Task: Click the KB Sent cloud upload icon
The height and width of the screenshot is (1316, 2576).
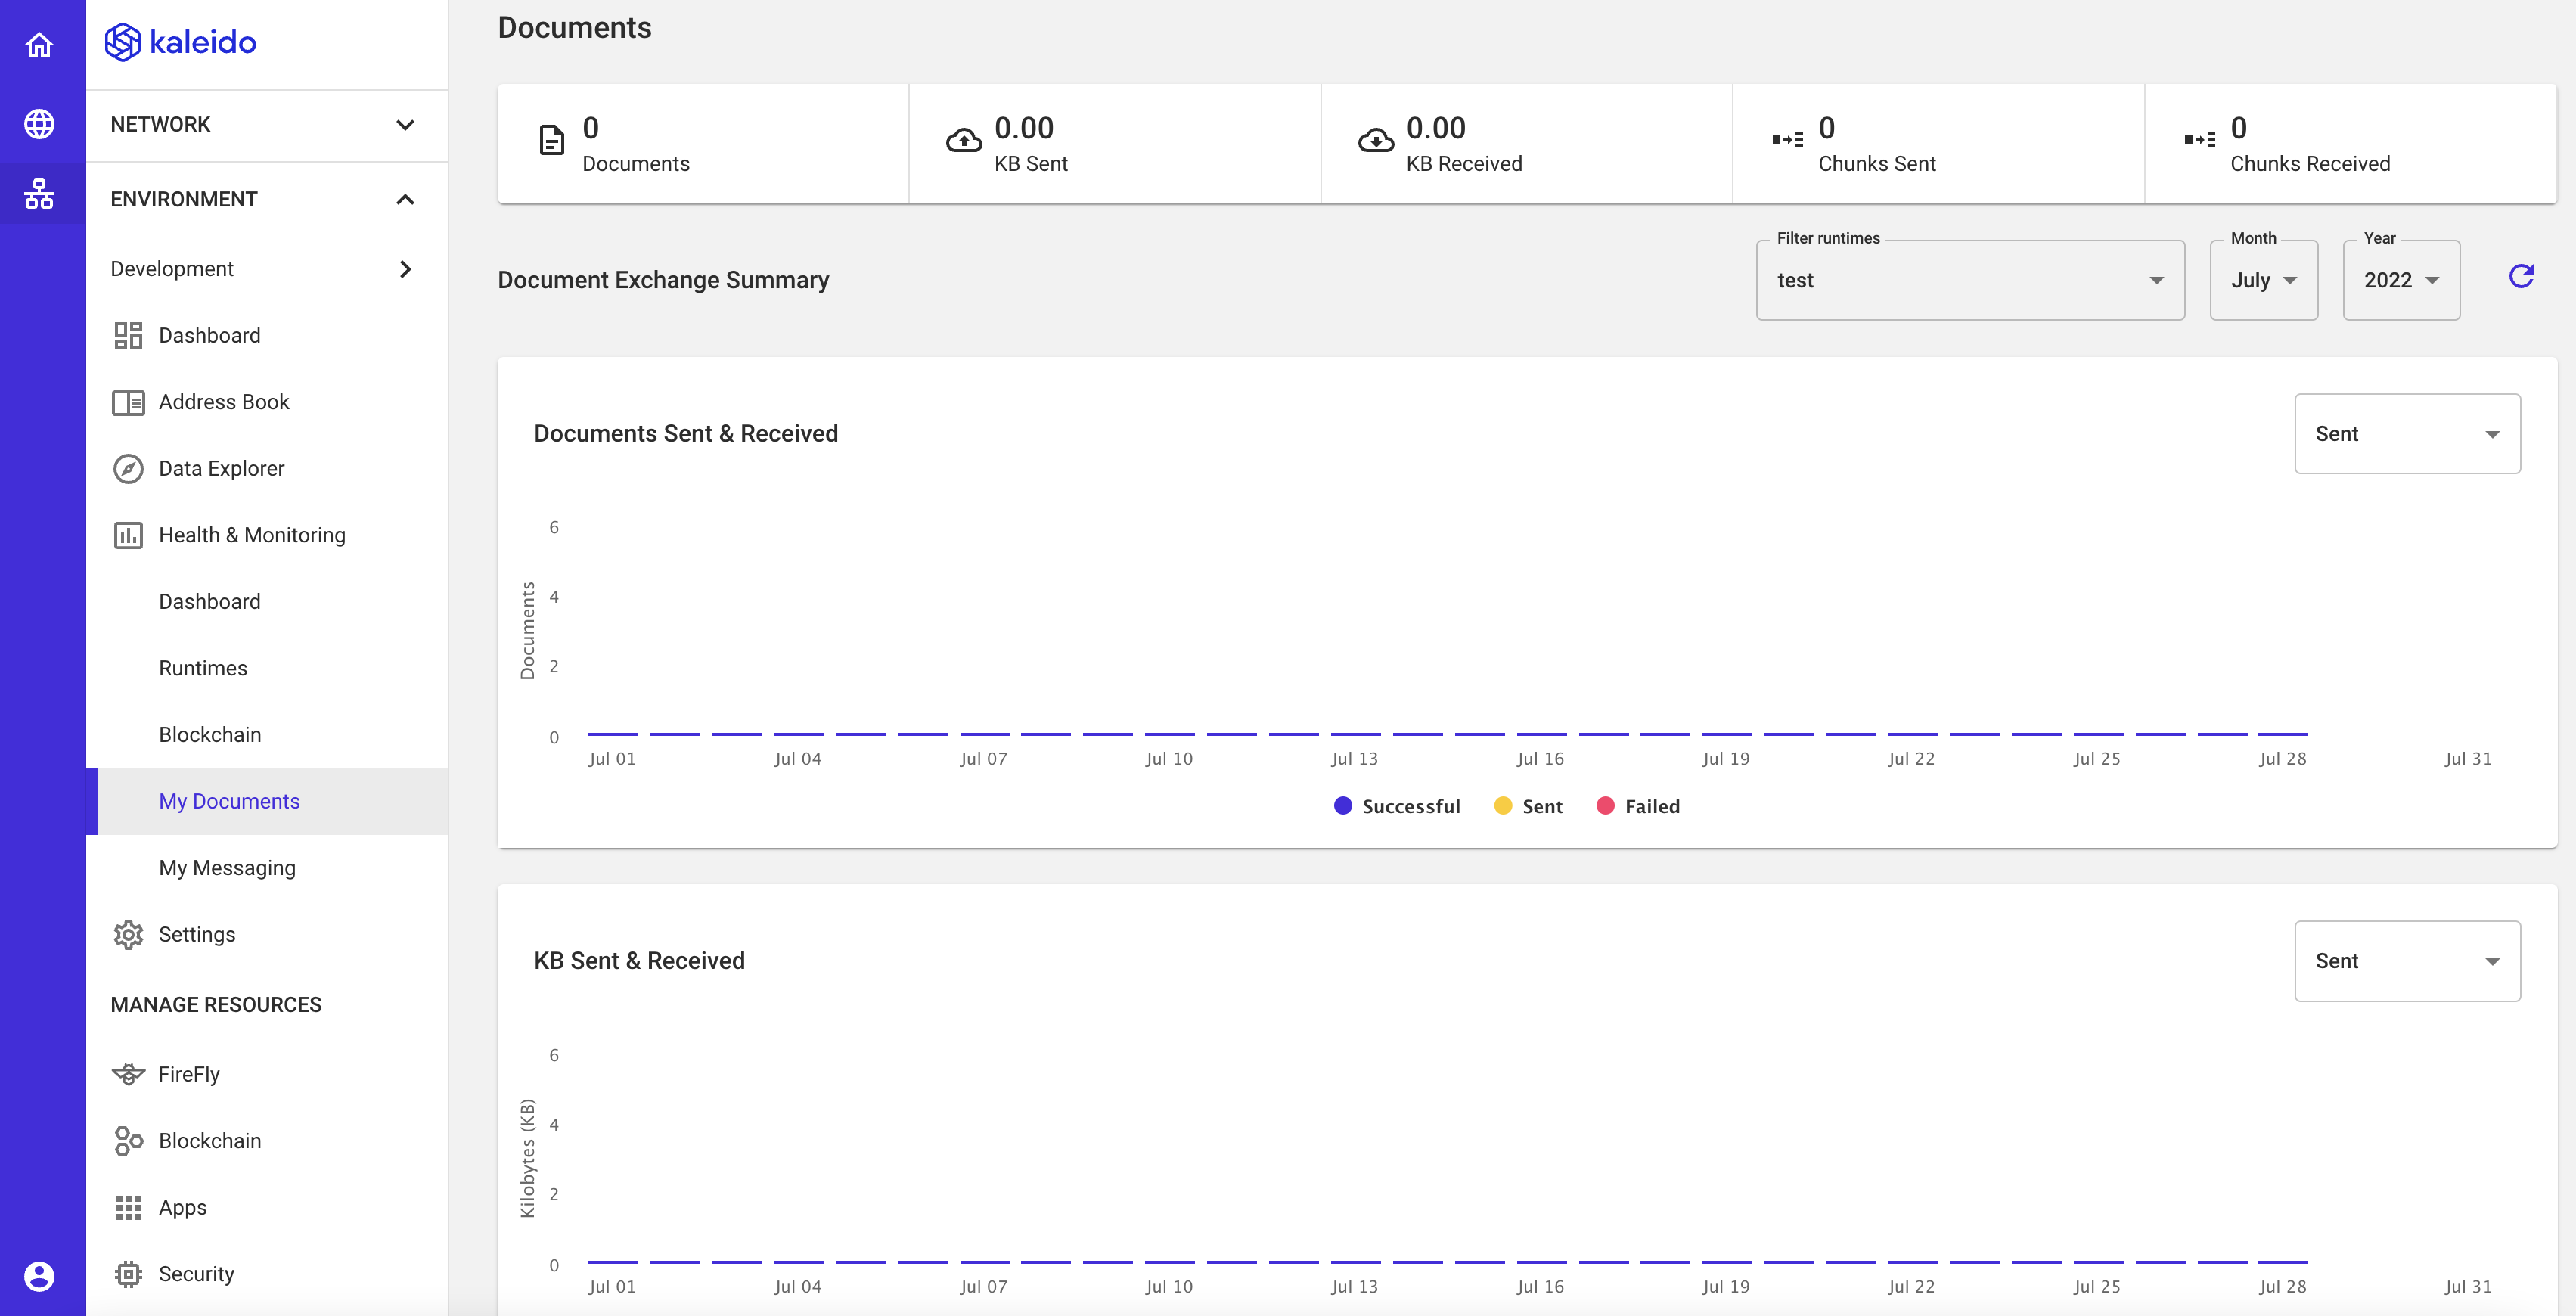Action: [x=964, y=140]
